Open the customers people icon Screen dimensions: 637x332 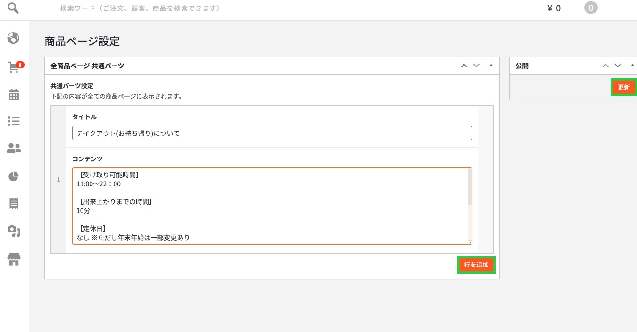coord(14,149)
